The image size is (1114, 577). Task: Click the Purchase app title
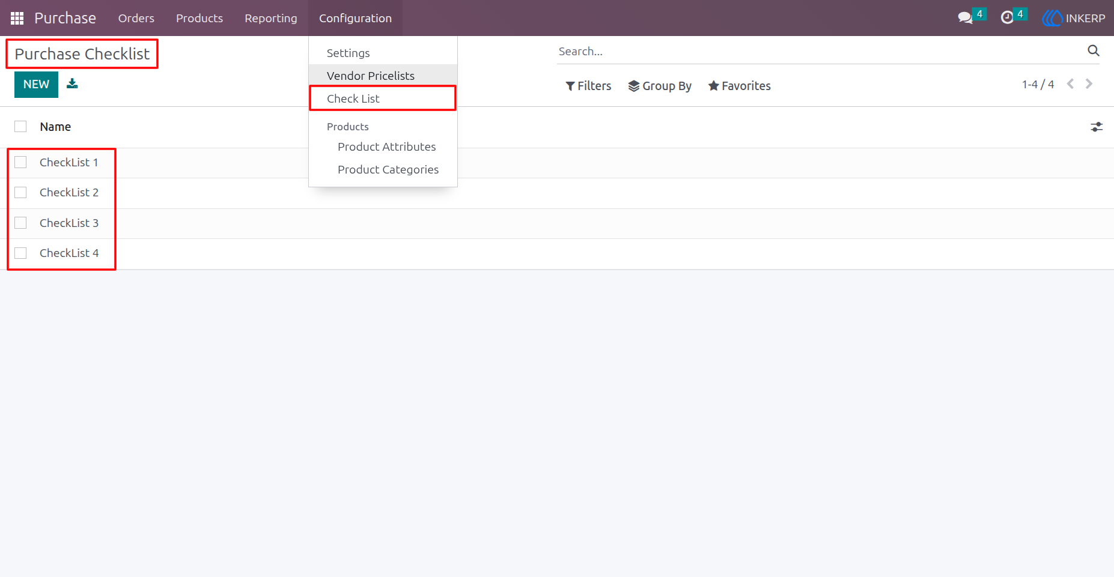pos(65,18)
